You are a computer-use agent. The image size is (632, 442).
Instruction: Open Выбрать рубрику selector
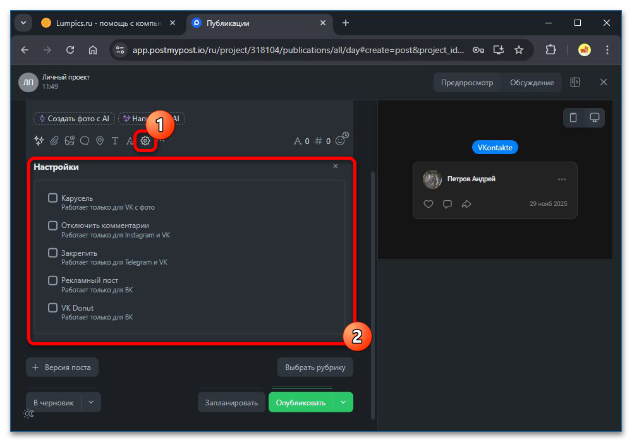[315, 367]
